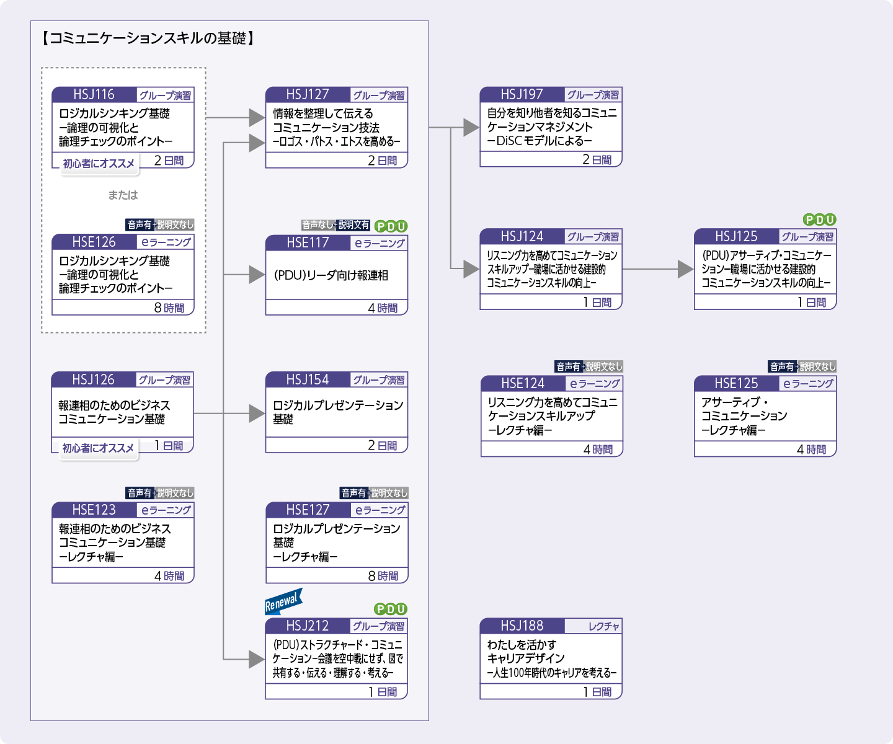Click 初心者にオススメ badge on HSJ116
Viewport: 893px width, 744px height.
(99, 164)
